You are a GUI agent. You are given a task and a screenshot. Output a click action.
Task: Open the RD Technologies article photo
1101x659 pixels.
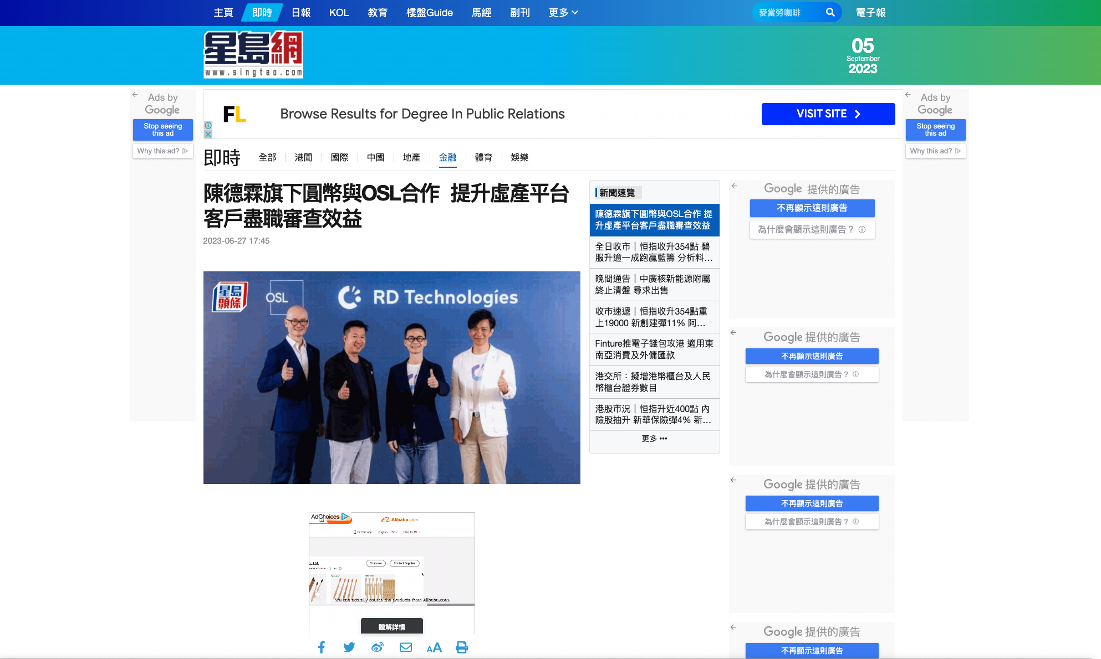392,378
